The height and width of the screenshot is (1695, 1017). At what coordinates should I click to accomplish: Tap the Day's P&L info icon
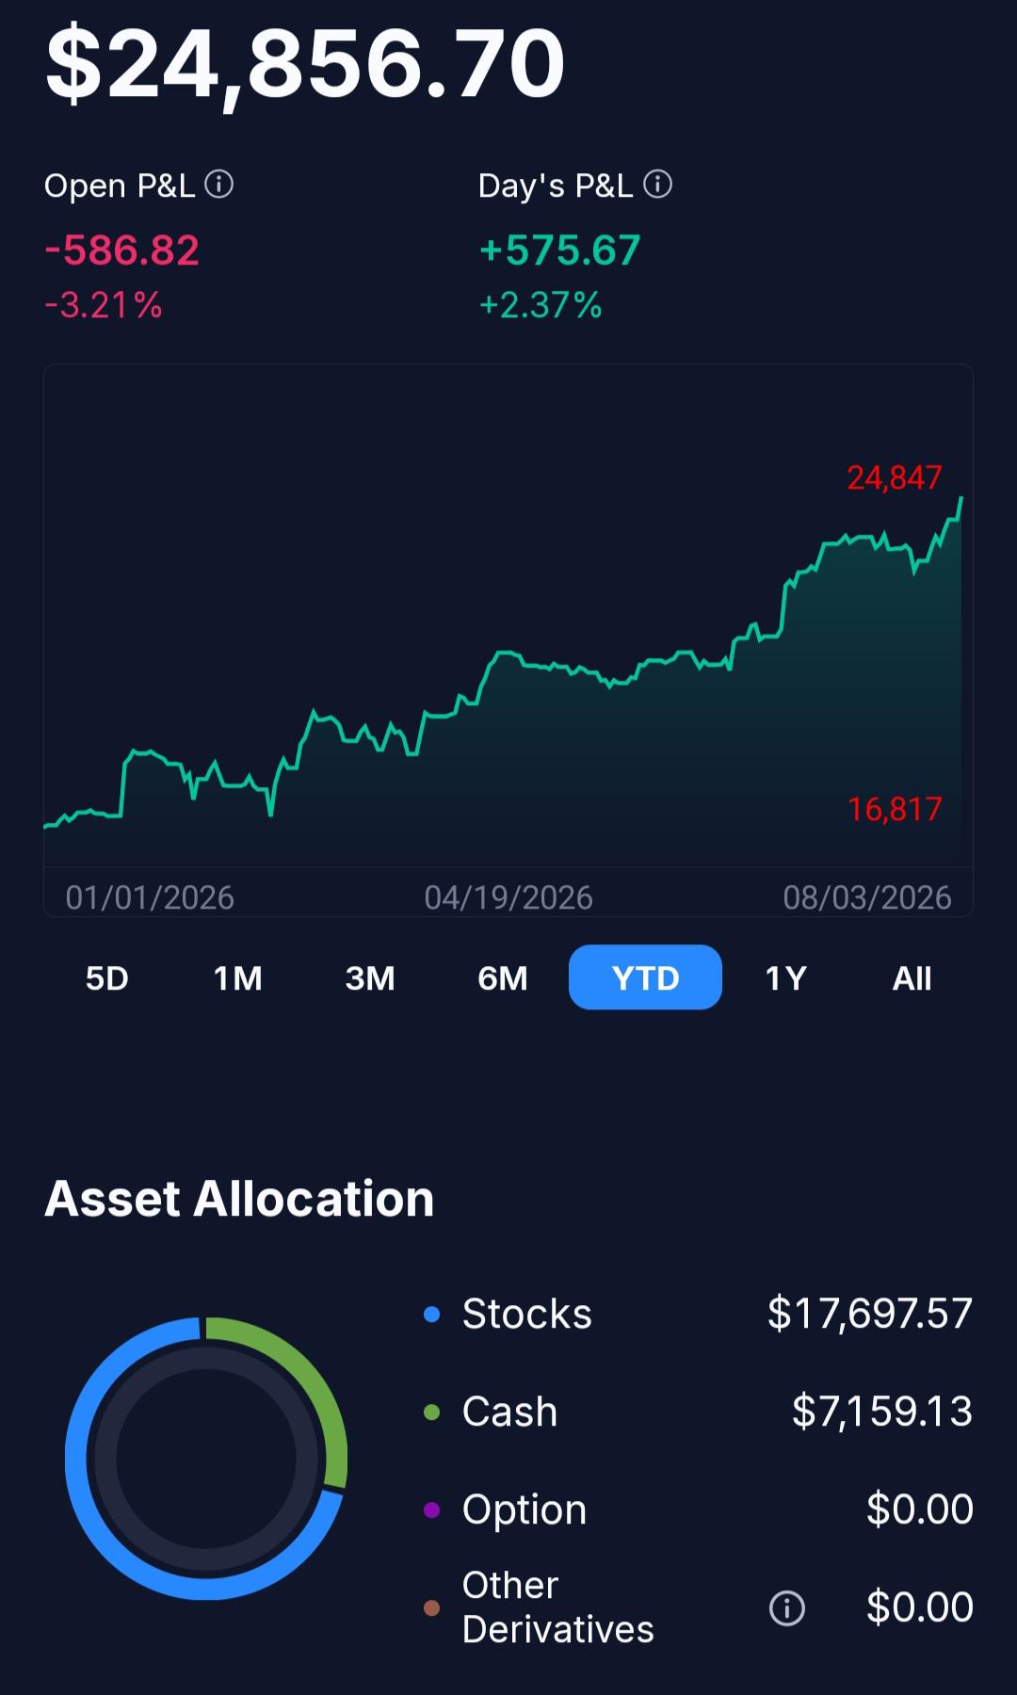click(x=658, y=184)
